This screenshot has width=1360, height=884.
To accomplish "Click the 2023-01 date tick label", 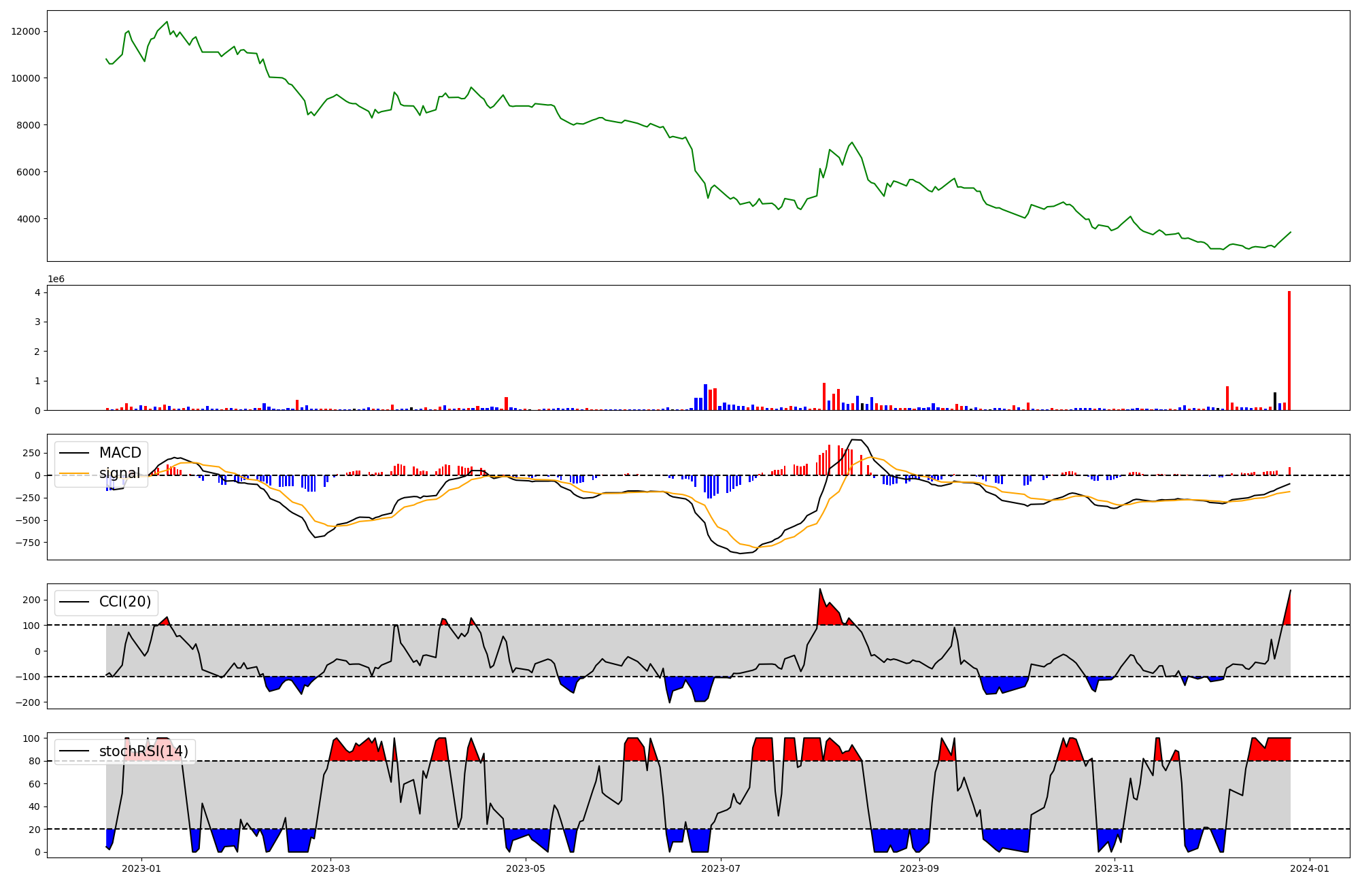I will coord(141,868).
